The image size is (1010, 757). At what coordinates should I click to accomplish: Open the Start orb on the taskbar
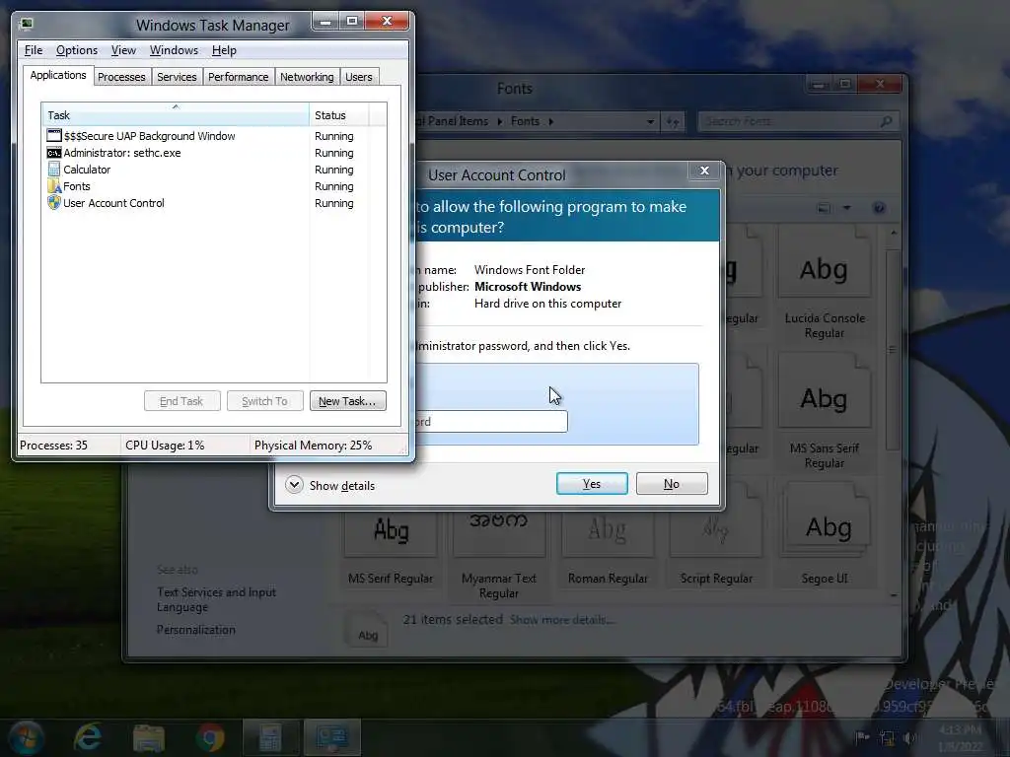pyautogui.click(x=26, y=737)
